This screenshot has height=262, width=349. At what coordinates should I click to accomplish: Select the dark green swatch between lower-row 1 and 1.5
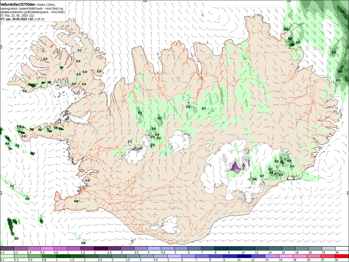63,256
